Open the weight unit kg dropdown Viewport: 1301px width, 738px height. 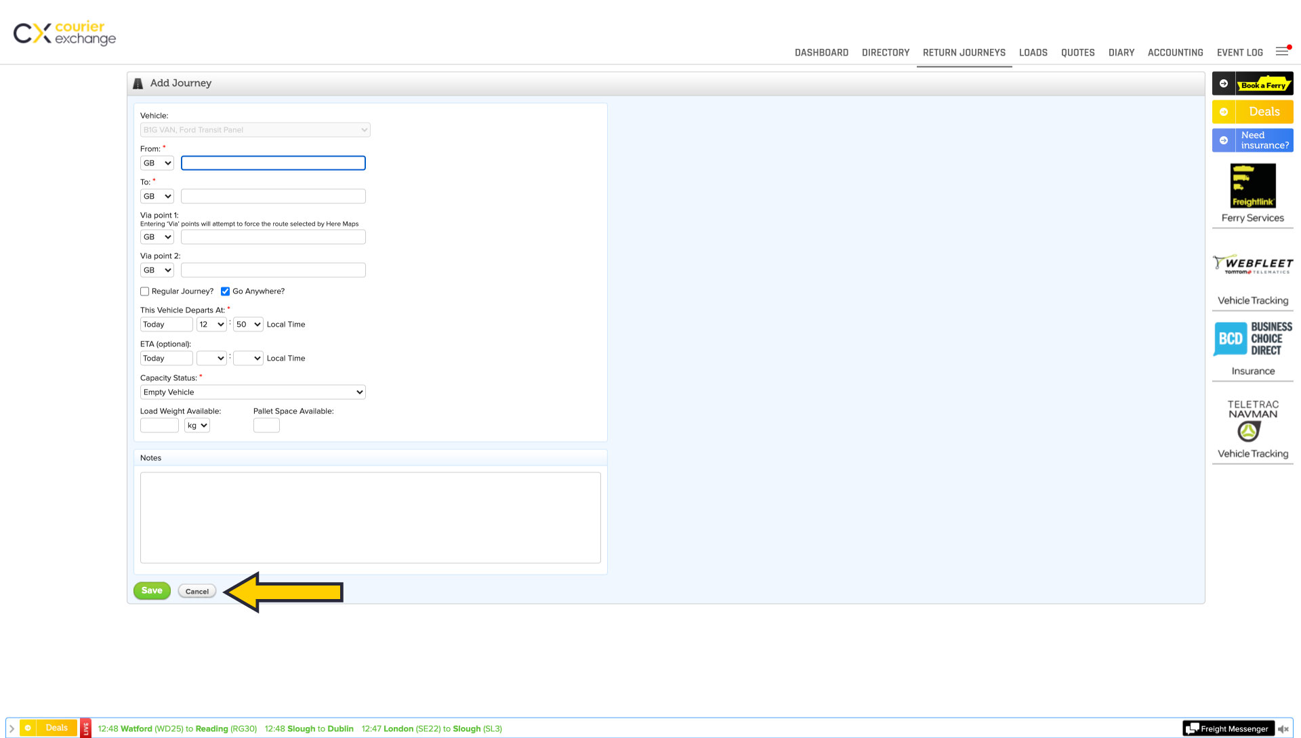197,426
